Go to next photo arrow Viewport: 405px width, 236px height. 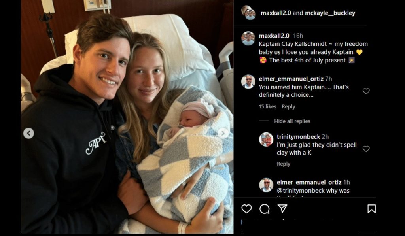(223, 133)
